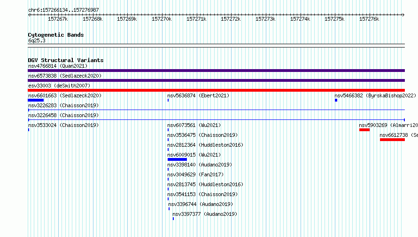Screen dimensions: 418x237
Task: Open nsv3536475 (Chaisson2019) variant
Action: point(202,135)
